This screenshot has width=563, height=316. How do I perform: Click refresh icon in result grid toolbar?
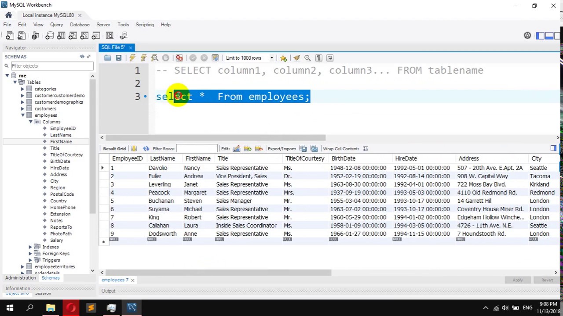pos(146,149)
